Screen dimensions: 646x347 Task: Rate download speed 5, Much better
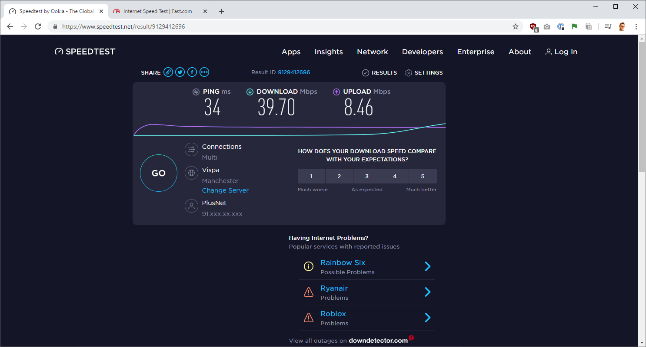tap(423, 176)
